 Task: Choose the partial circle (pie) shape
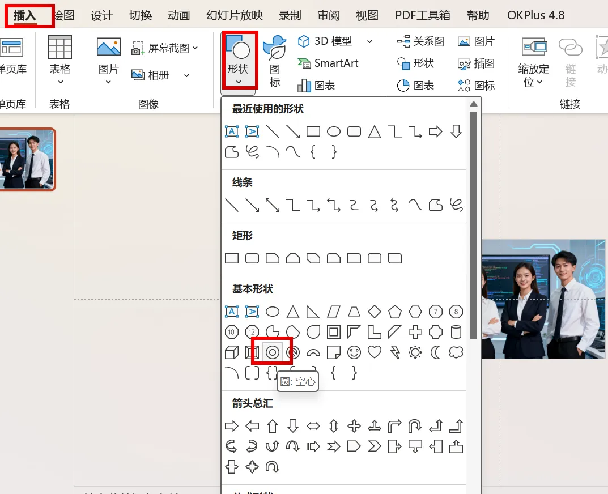pos(272,332)
